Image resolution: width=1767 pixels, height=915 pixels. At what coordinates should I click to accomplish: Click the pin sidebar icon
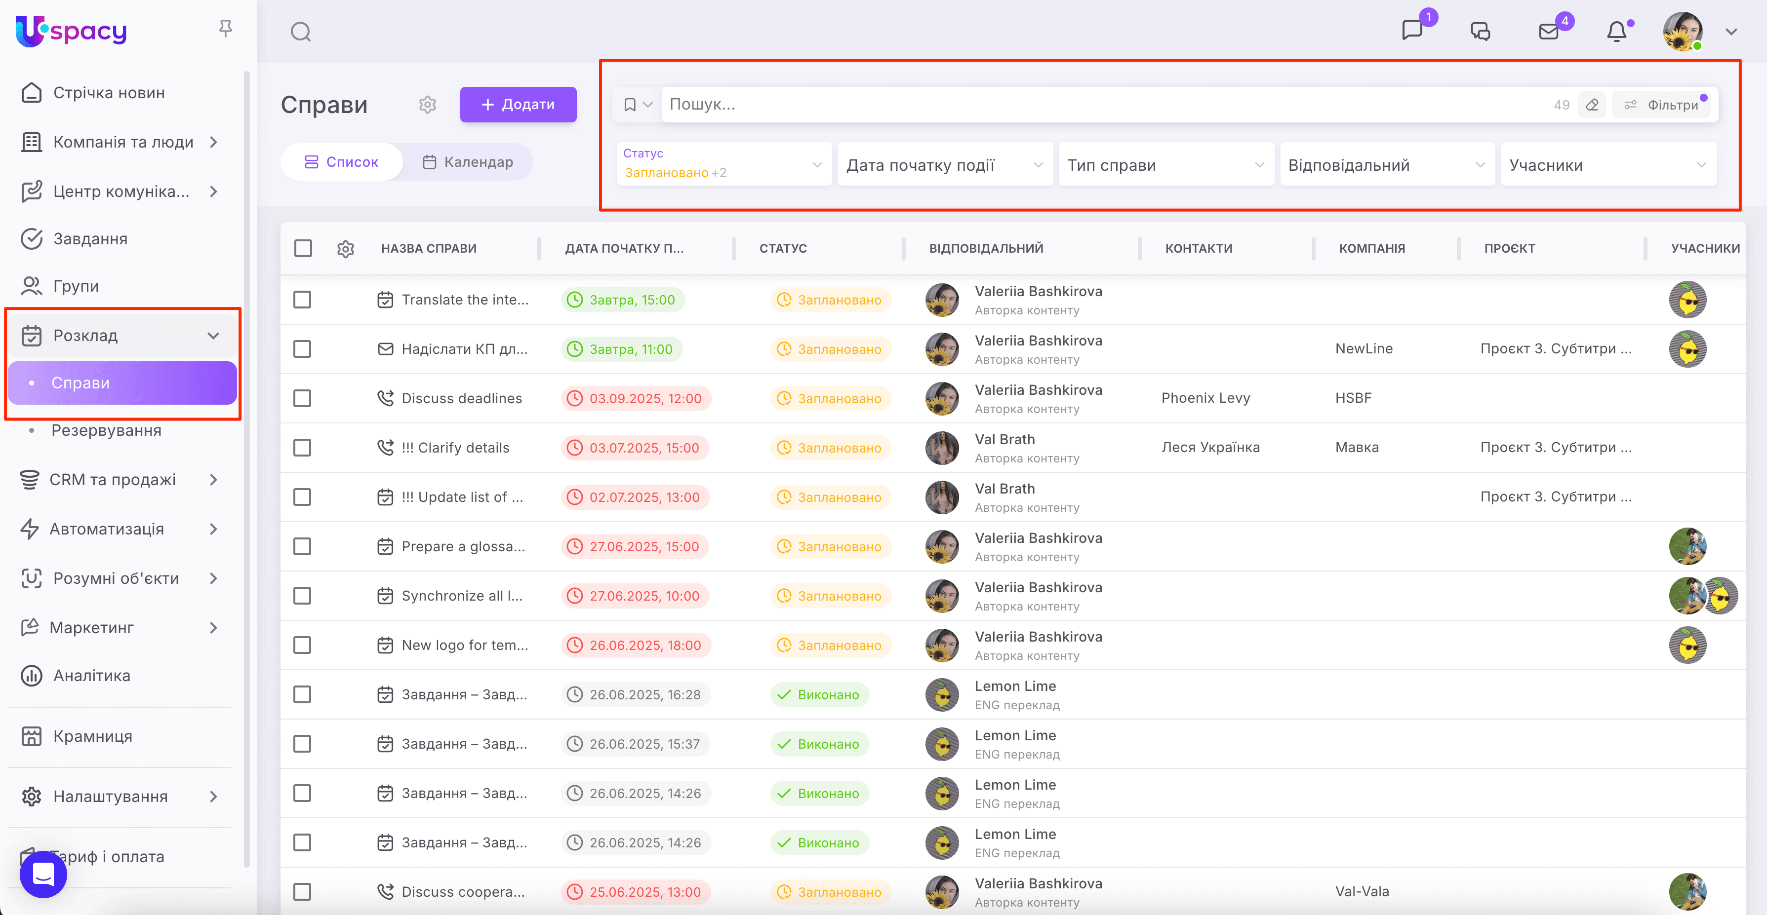pyautogui.click(x=225, y=29)
